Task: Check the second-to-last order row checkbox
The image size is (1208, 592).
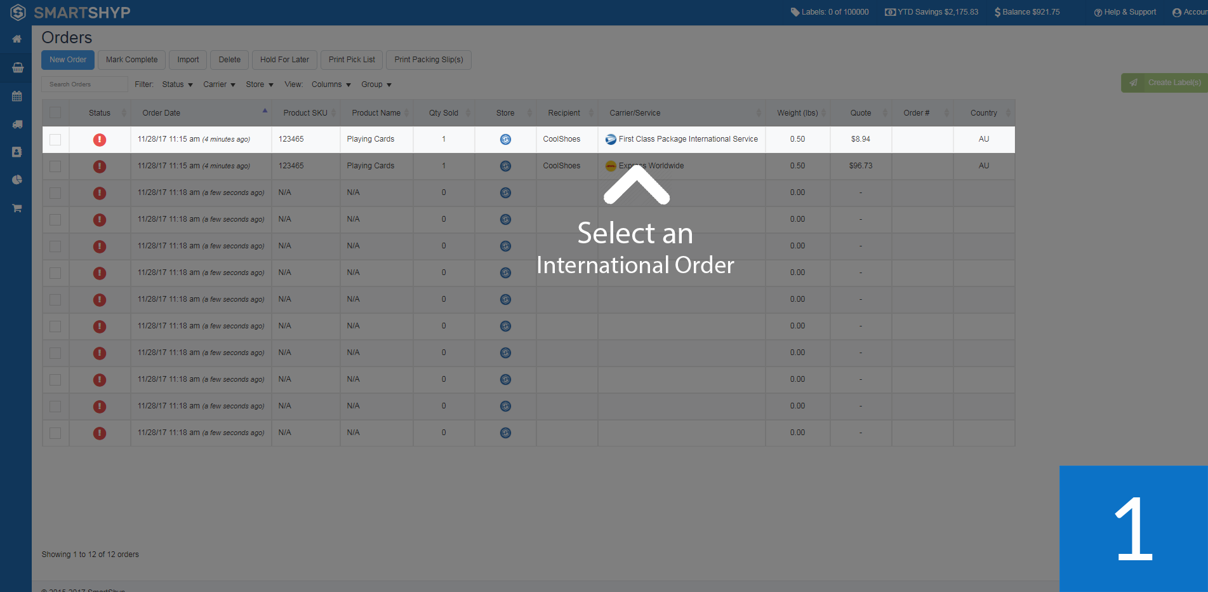Action: pyautogui.click(x=55, y=407)
